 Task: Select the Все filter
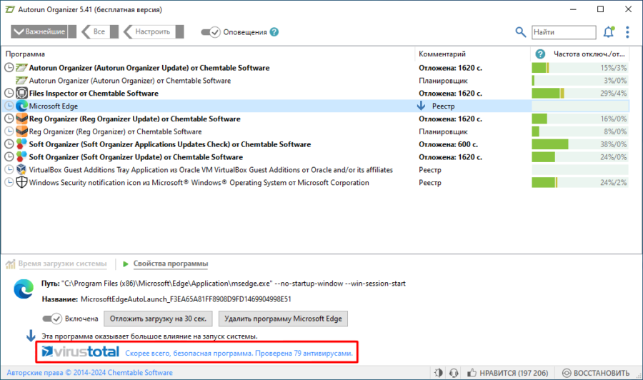point(99,31)
